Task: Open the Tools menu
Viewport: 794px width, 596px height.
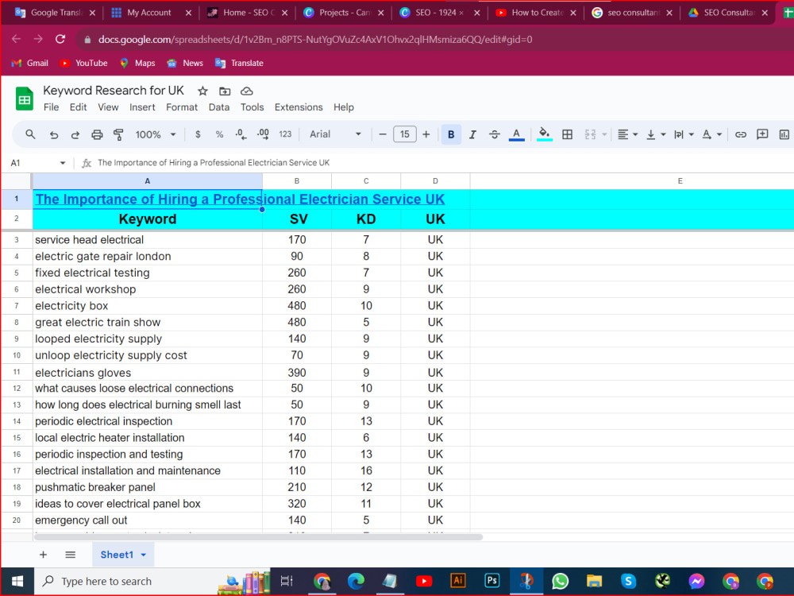Action: click(x=252, y=107)
